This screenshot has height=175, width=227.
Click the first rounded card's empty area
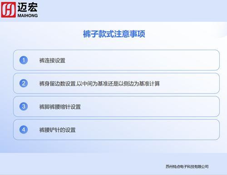142,60
